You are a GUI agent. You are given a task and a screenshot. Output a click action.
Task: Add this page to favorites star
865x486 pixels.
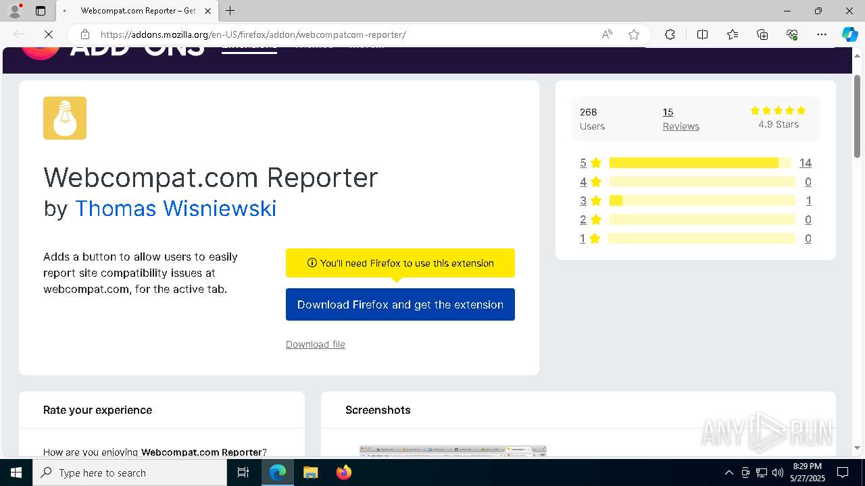pos(634,34)
